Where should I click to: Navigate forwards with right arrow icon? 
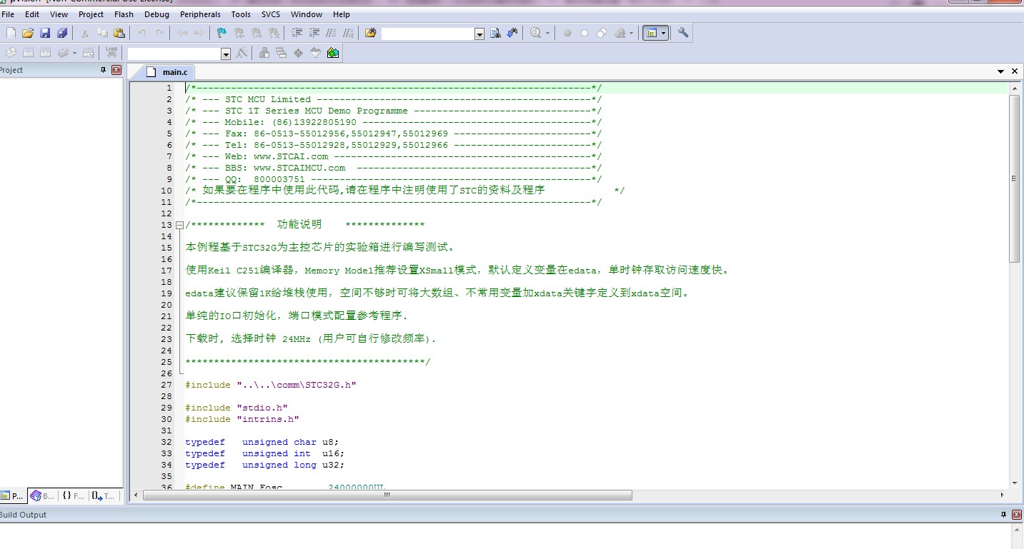click(x=199, y=33)
